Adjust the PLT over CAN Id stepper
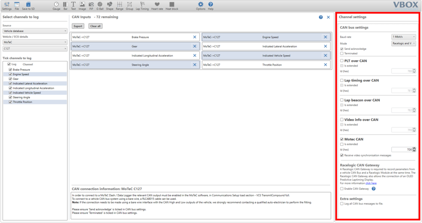422x223 pixels. pos(414,71)
